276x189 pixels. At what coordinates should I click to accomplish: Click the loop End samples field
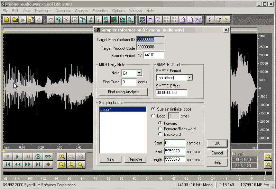(x=175, y=151)
